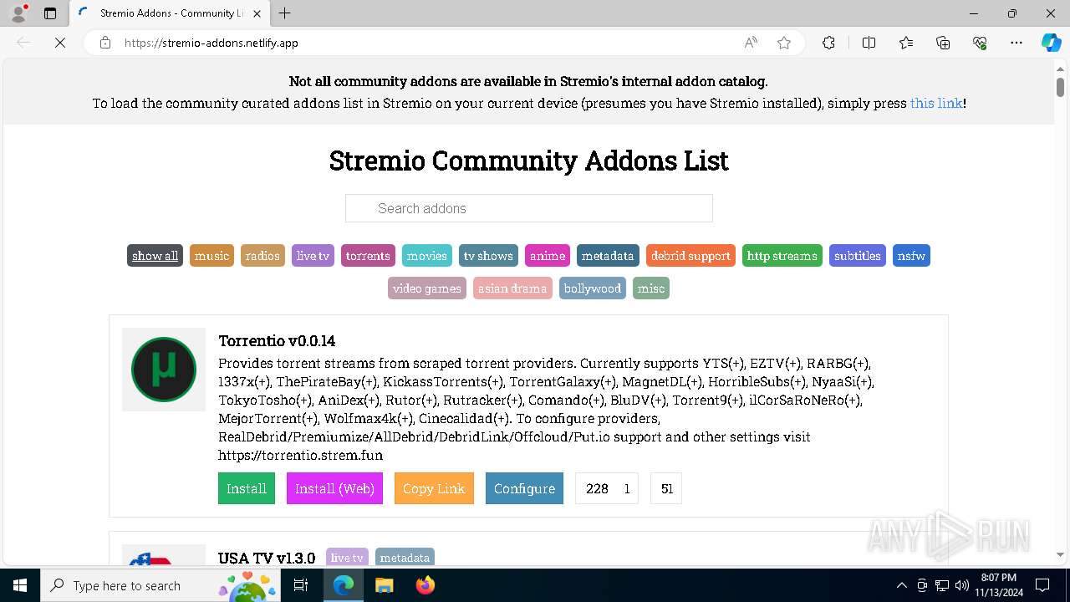Filter addons by asian drama tag

(512, 288)
